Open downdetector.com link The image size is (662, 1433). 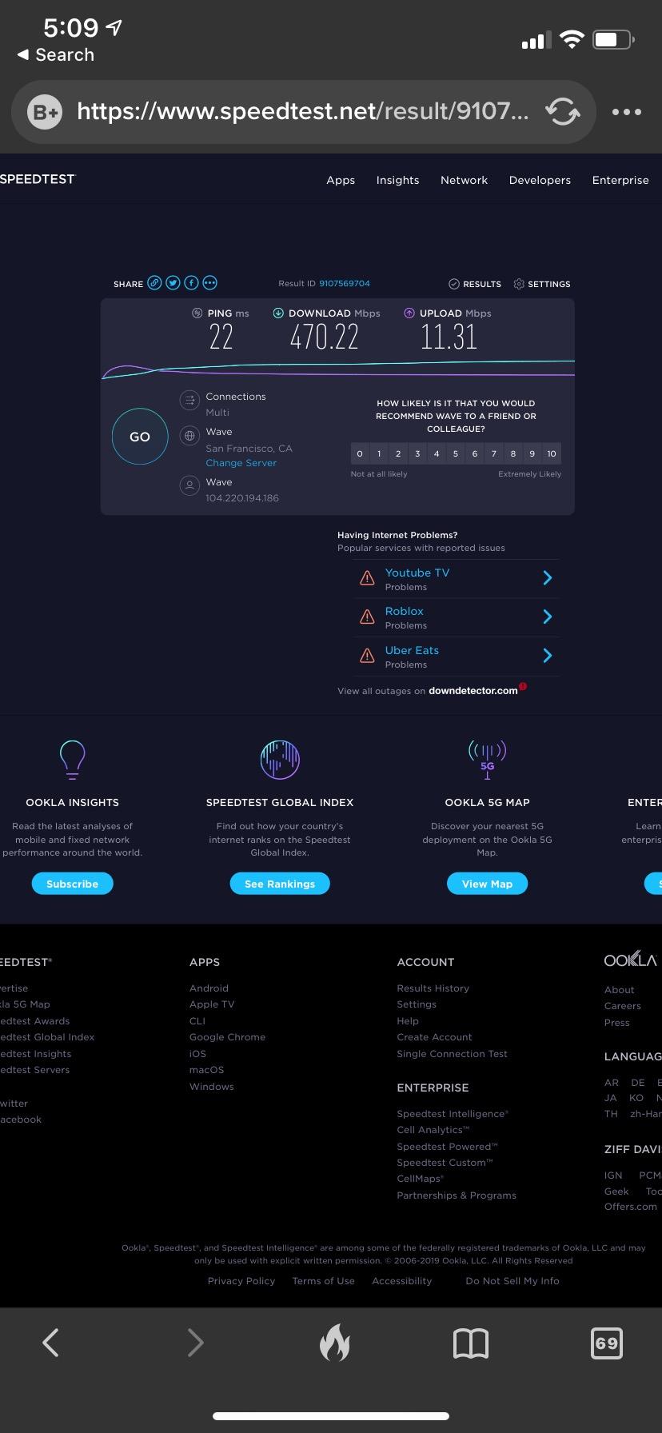pyautogui.click(x=473, y=691)
